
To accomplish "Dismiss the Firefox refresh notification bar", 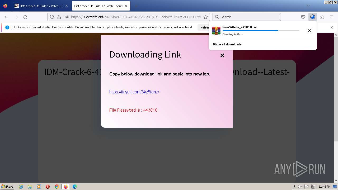I will pyautogui.click(x=332, y=27).
